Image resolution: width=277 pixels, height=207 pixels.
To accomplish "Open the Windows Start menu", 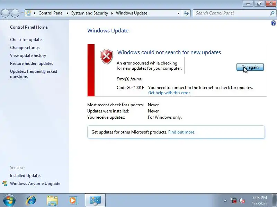I will 9,200.
